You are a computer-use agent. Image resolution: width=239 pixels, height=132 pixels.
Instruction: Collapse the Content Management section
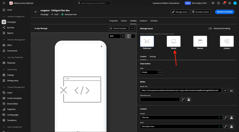click(x=4, y=87)
